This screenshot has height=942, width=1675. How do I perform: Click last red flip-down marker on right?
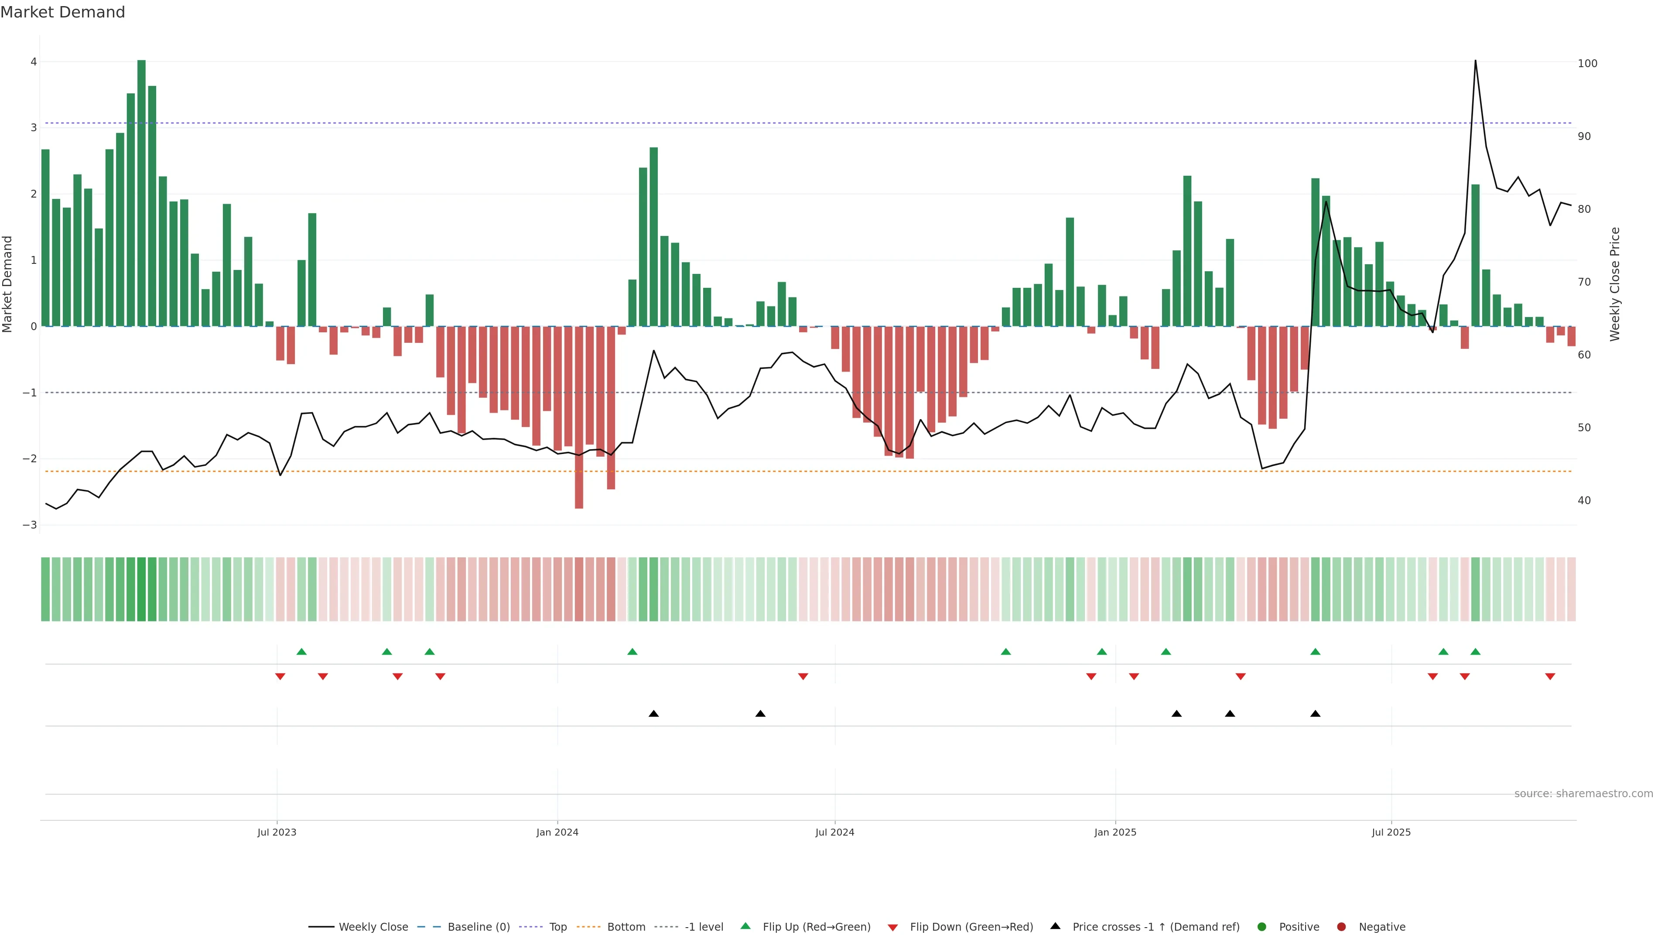(x=1550, y=677)
